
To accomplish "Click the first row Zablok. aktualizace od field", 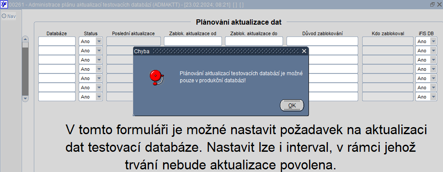I will tap(192, 41).
